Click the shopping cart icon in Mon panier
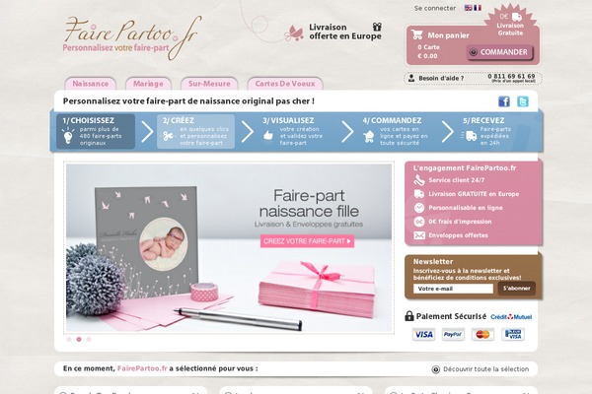The width and height of the screenshot is (592, 394). point(417,34)
